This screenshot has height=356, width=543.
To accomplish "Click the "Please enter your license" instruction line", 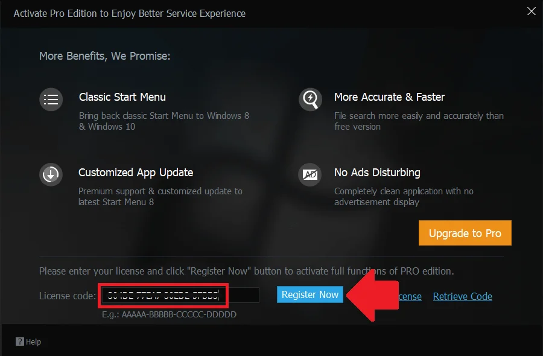I will tap(246, 271).
